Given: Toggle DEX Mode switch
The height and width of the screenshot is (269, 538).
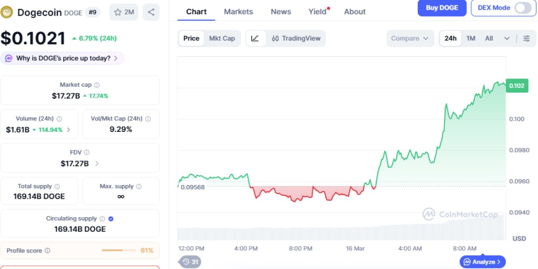Looking at the screenshot, I should (x=523, y=8).
